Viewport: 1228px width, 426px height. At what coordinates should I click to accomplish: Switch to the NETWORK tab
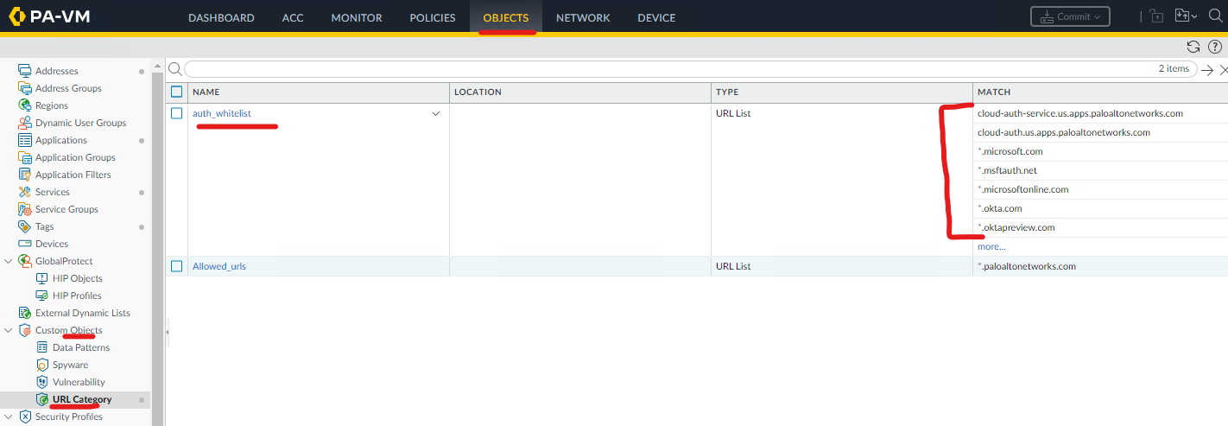tap(582, 17)
